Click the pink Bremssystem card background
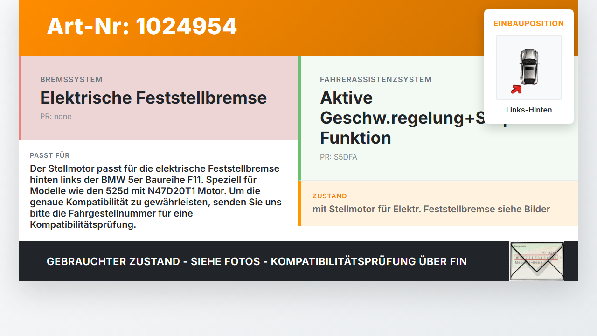 159,98
